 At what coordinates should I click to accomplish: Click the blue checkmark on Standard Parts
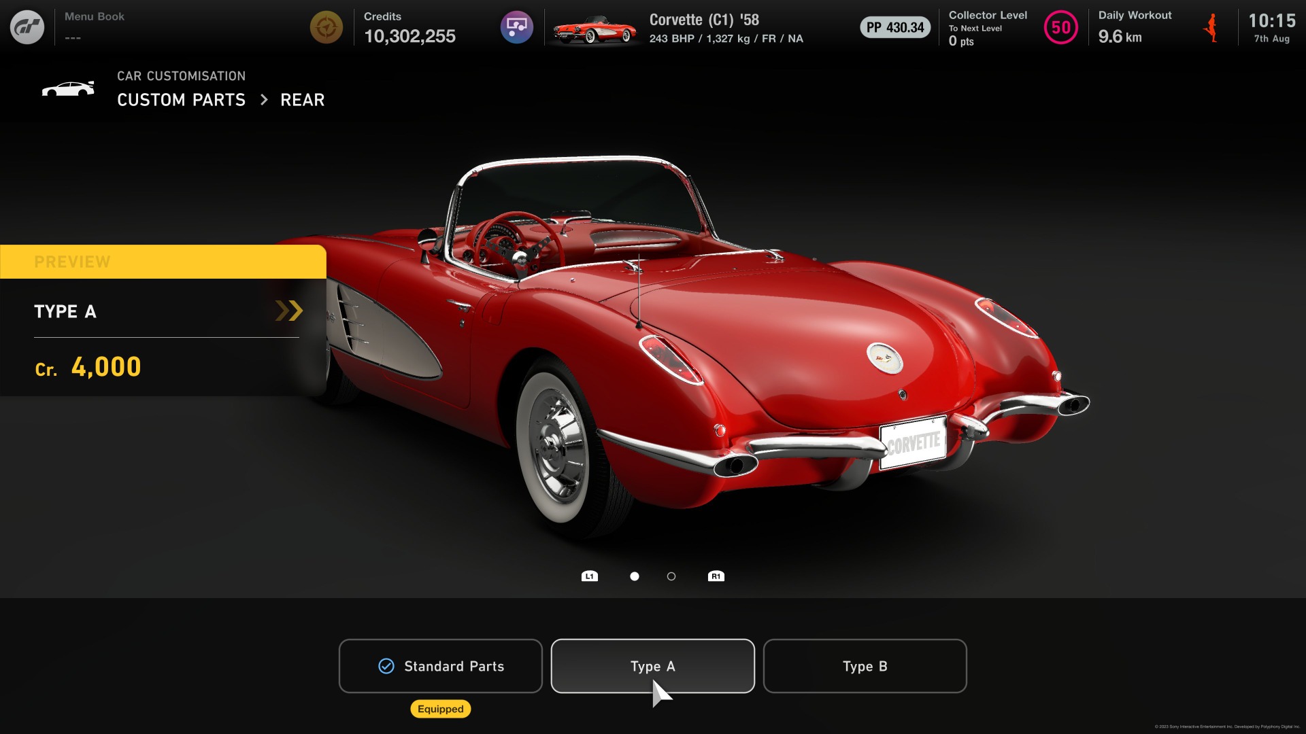(x=386, y=666)
